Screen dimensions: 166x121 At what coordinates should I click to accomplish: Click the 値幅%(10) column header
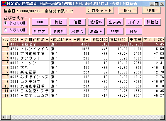click(118, 40)
